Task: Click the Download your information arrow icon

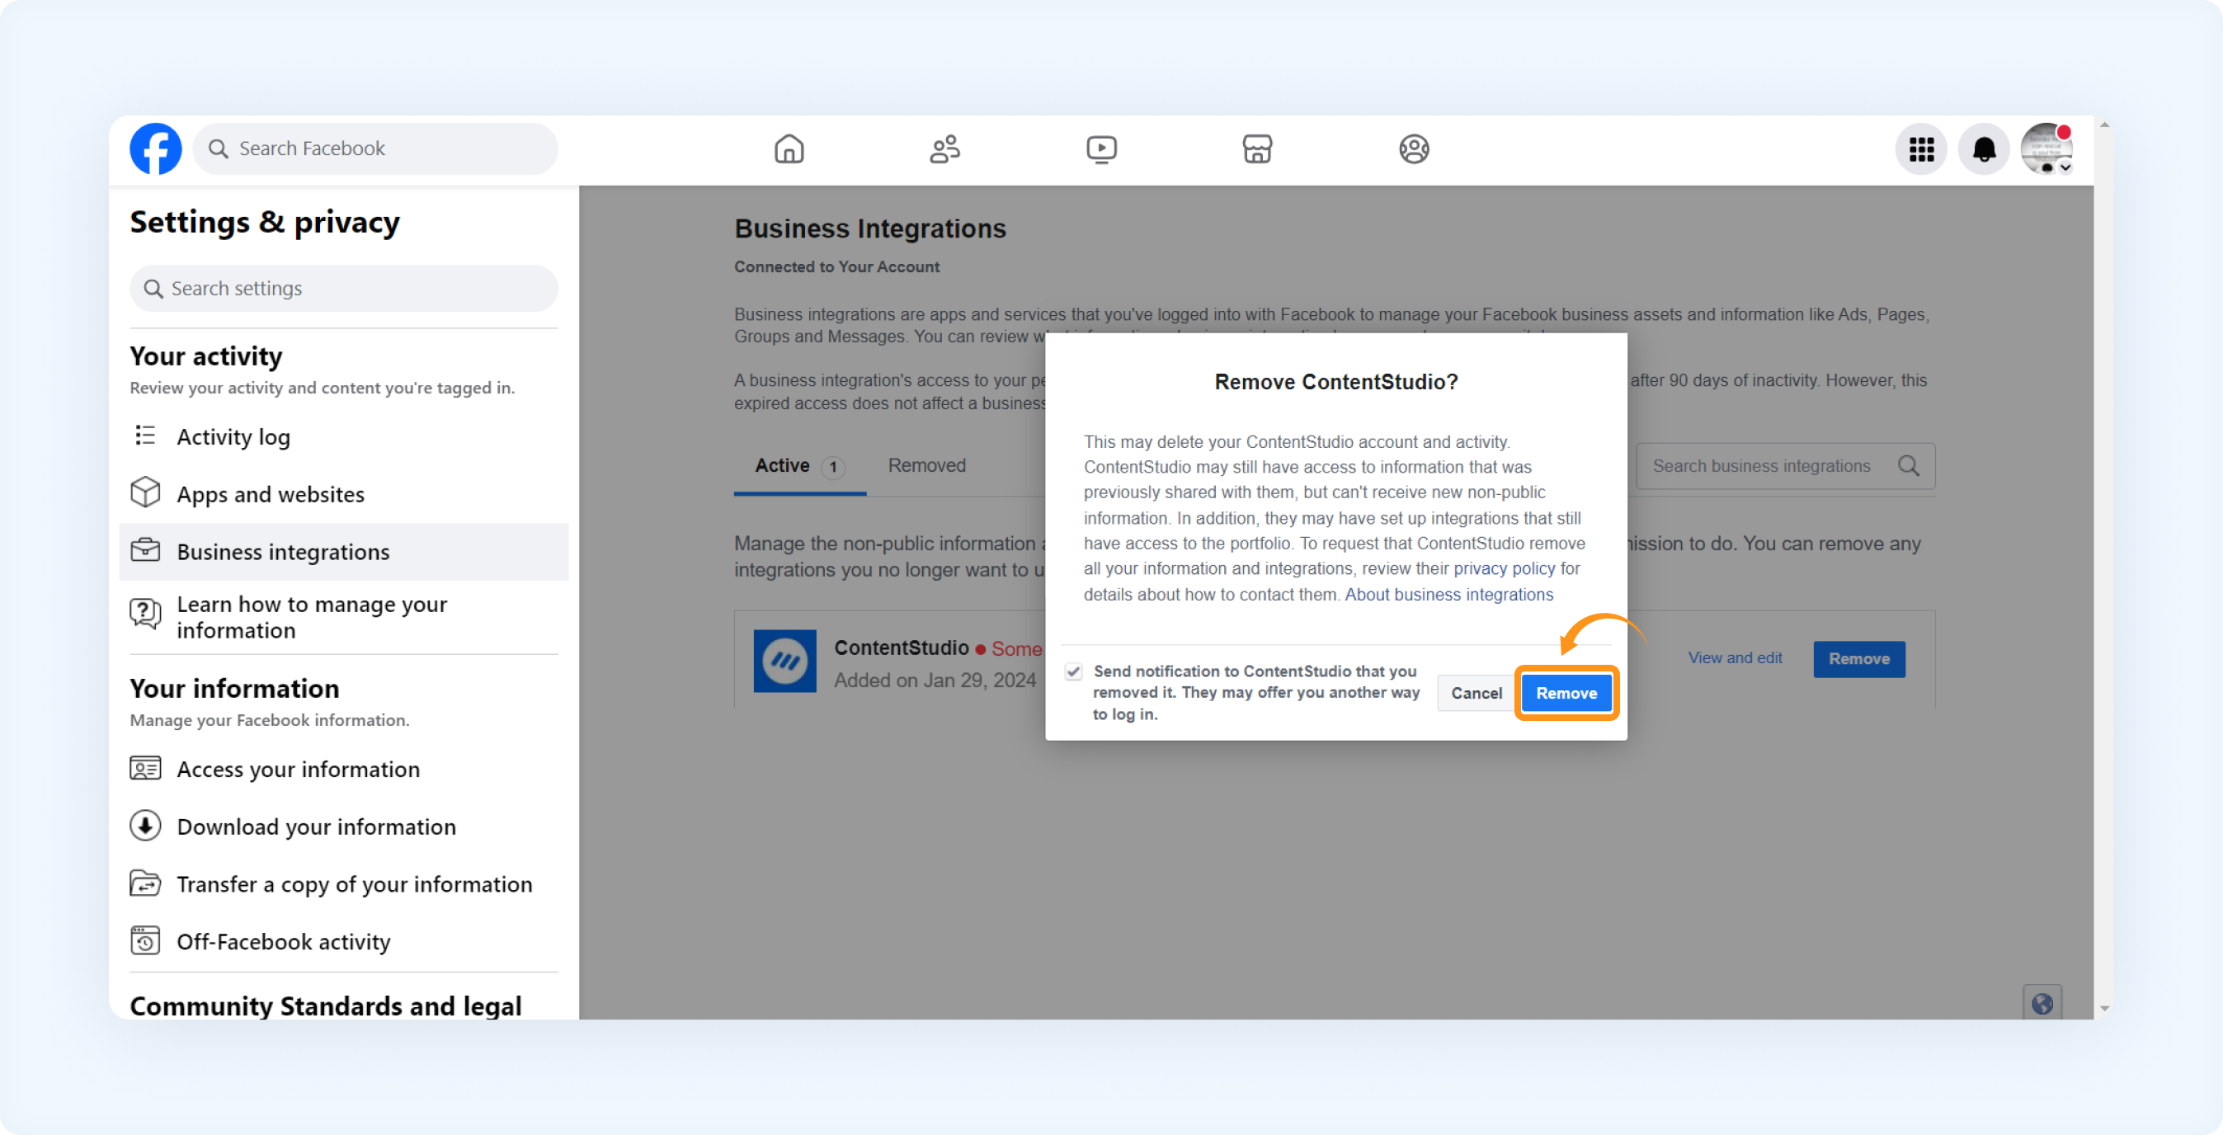Action: tap(145, 826)
